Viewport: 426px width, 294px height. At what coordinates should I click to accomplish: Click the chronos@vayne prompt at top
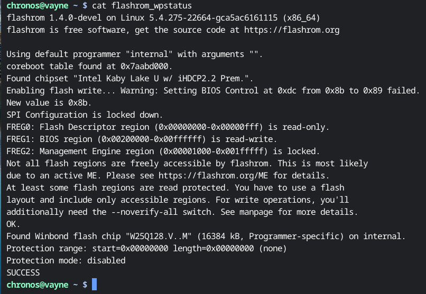coord(37,6)
